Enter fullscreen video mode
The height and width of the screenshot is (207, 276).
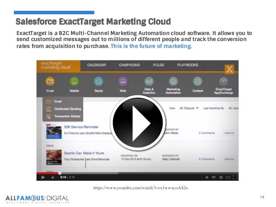235,177
